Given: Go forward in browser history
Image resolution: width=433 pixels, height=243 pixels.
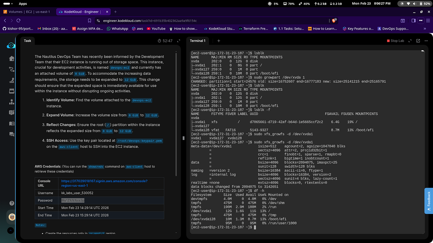Looking at the screenshot, I should (12, 21).
